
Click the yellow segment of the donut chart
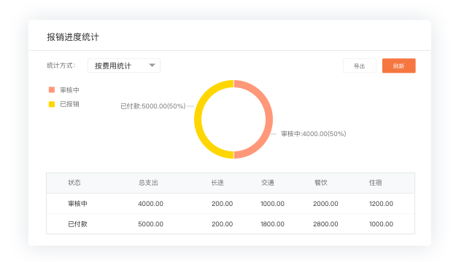point(198,119)
